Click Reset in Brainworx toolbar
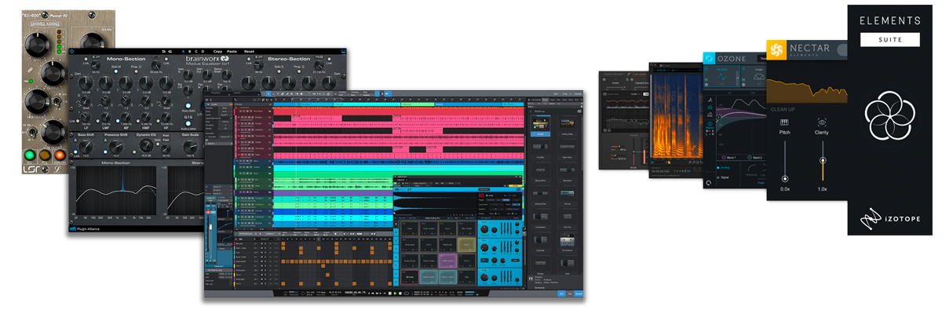 249,51
